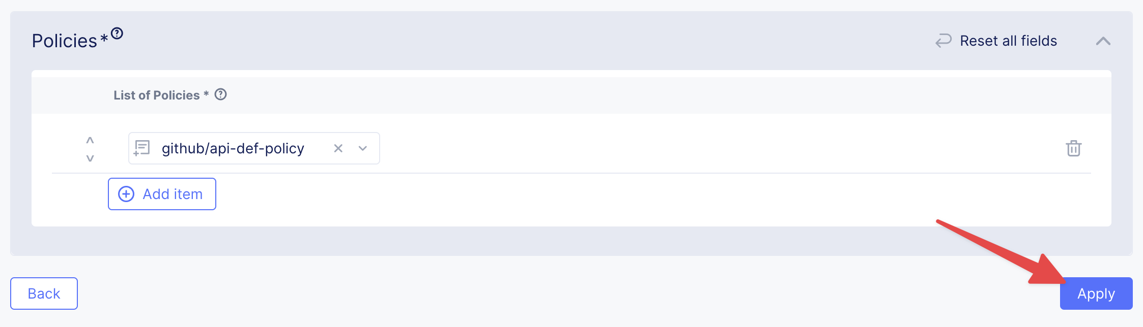This screenshot has width=1143, height=327.
Task: Click the asterisk next to Policies heading
Action: pos(104,39)
